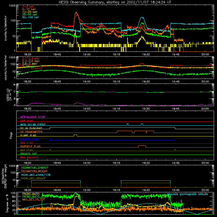Click the Absolute geomagnetic latitude label
This screenshot has width=217, height=217.
tap(187, 194)
